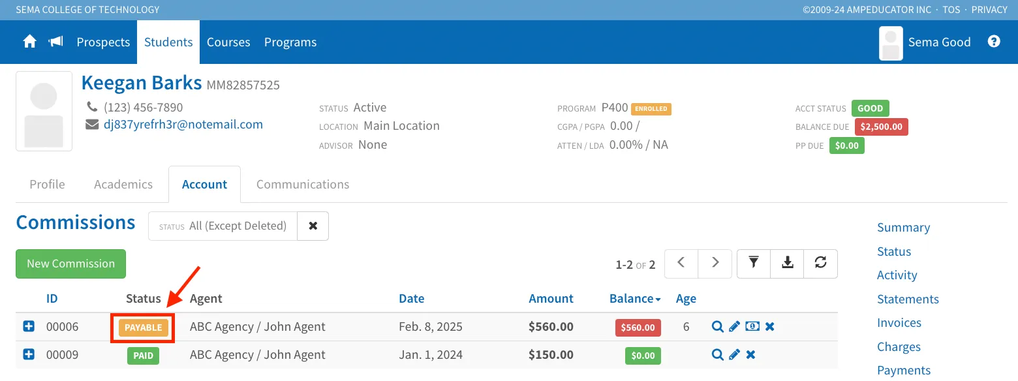Open the filter funnel button
The height and width of the screenshot is (381, 1018).
(754, 262)
